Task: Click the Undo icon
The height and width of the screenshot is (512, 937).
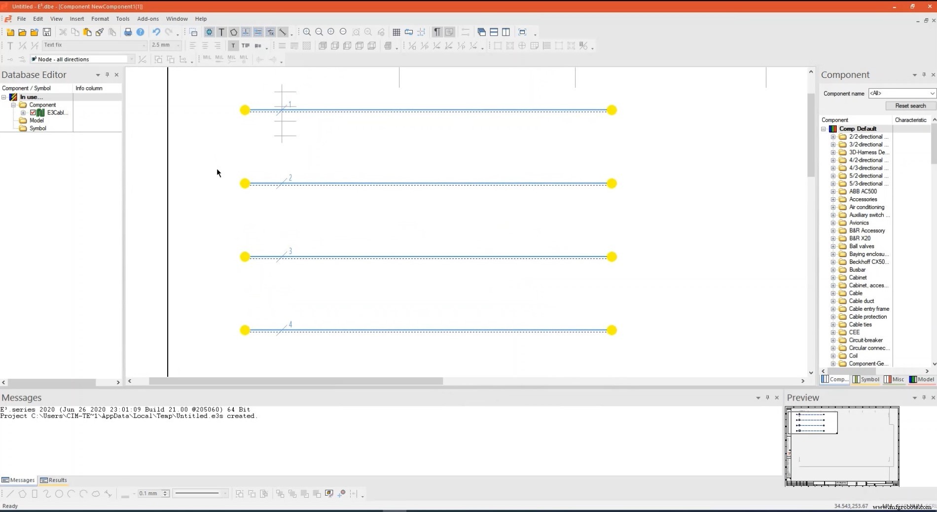Action: pos(156,32)
